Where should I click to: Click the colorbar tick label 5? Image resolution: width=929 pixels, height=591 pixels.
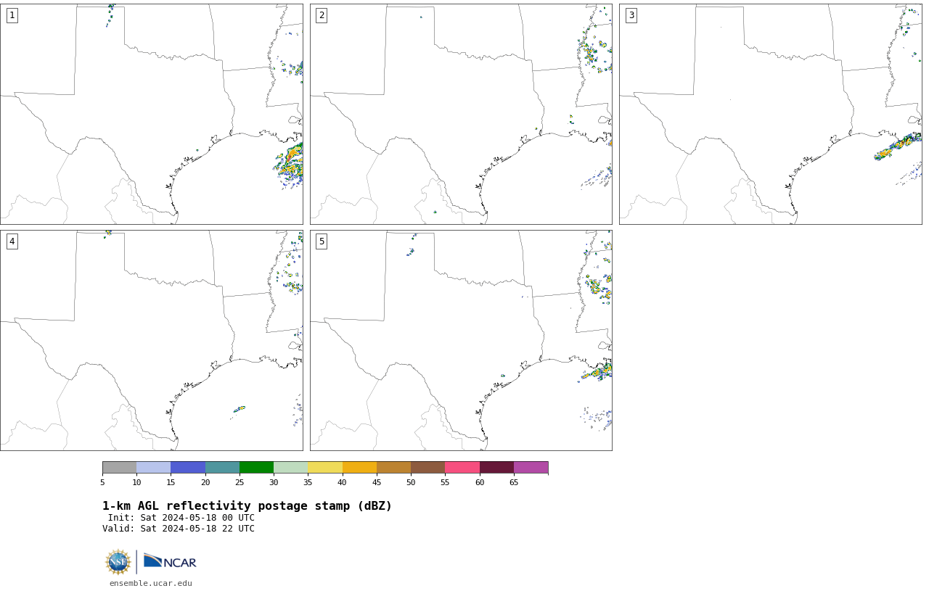(x=102, y=482)
